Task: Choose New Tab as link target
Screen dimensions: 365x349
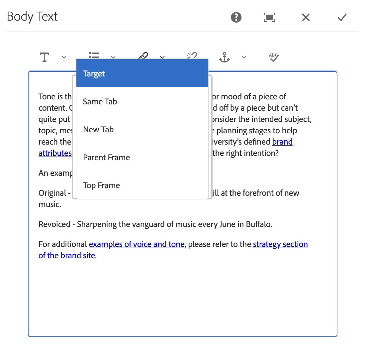Action: [x=142, y=129]
